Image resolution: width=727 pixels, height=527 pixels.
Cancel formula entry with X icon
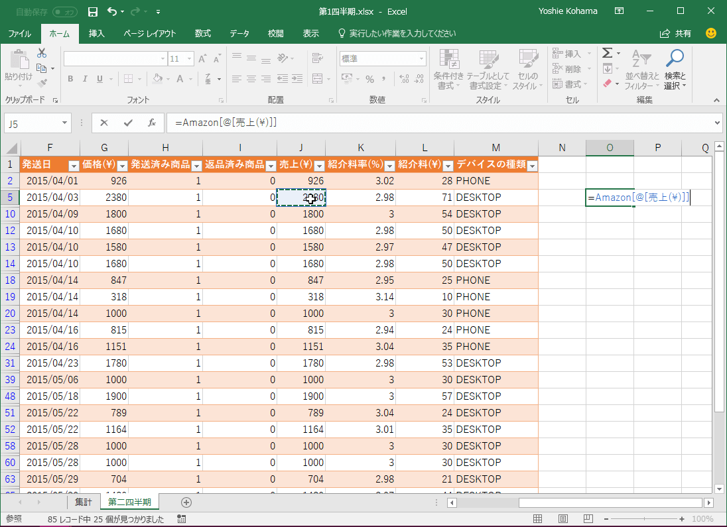coord(104,123)
